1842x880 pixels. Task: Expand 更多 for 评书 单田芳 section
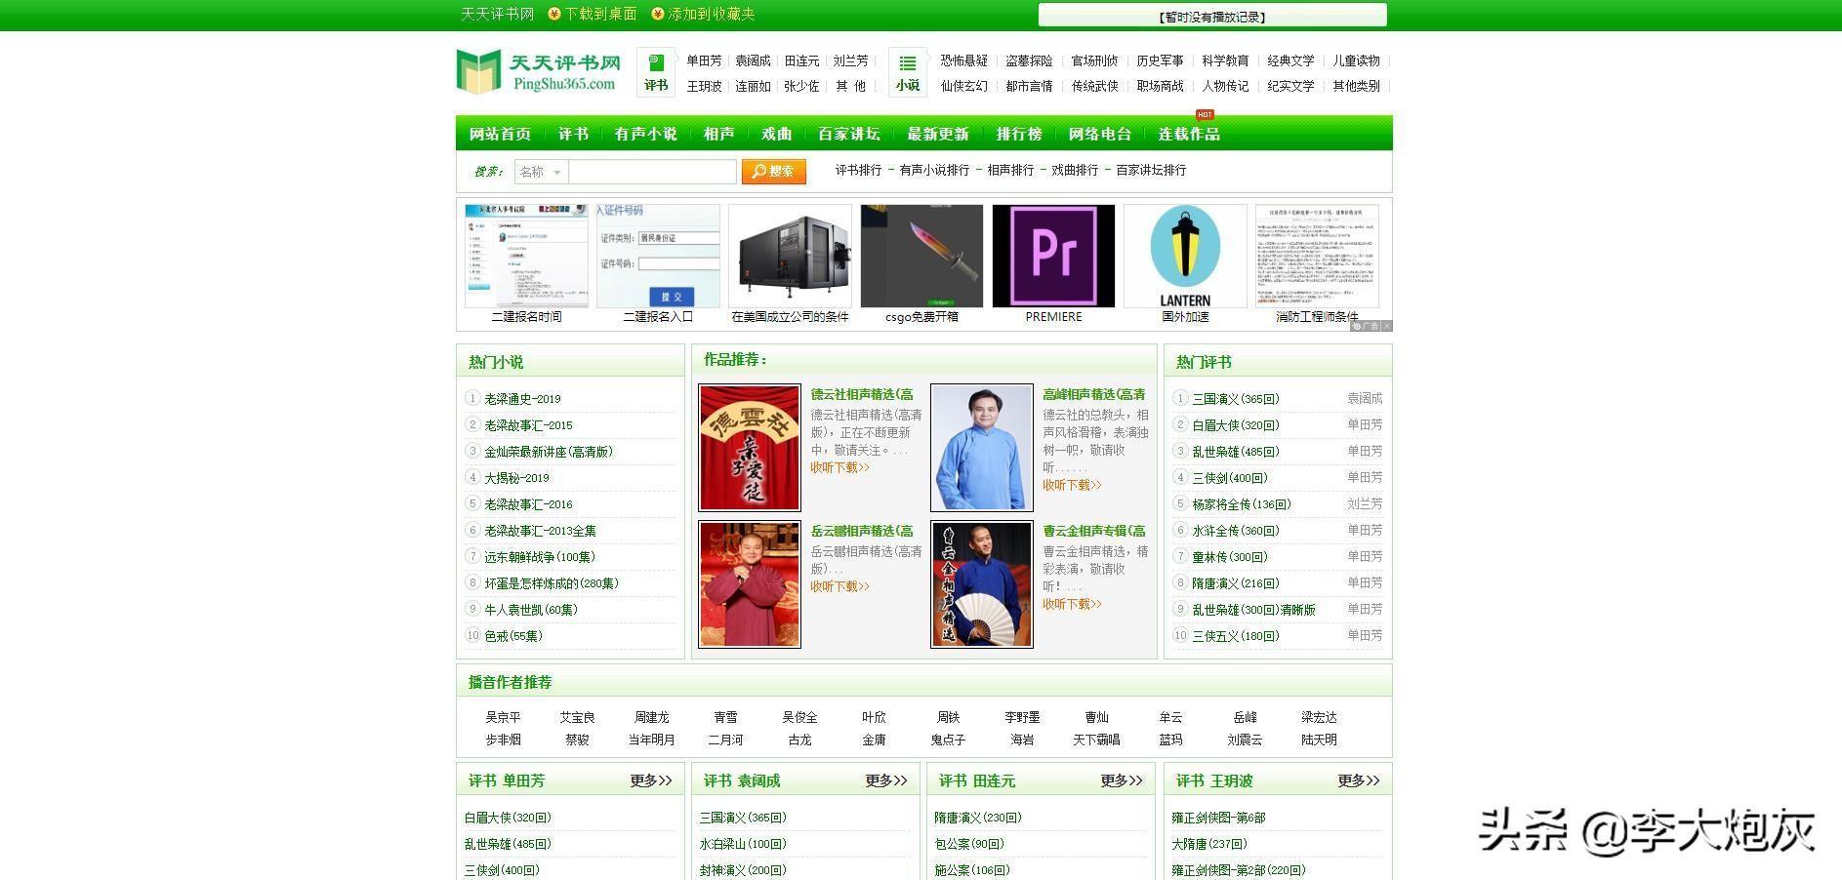pos(651,780)
